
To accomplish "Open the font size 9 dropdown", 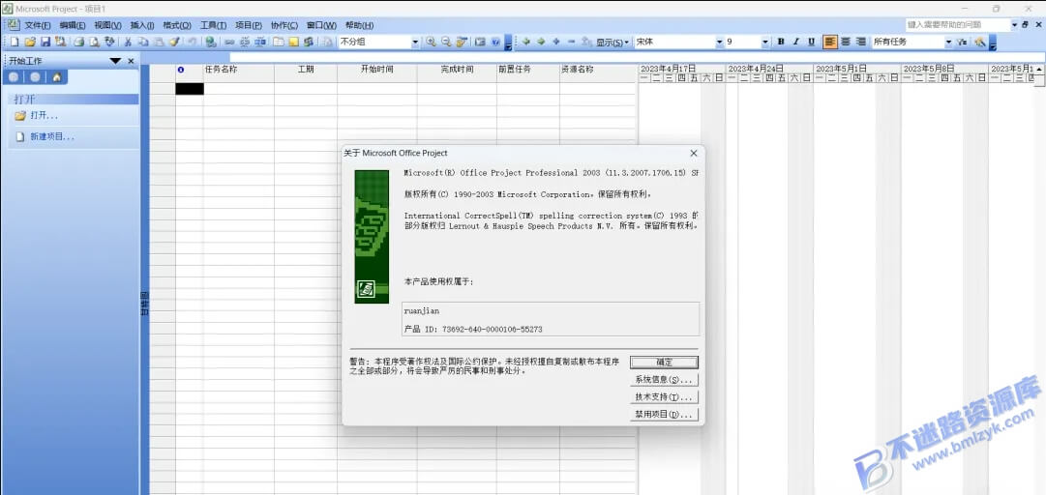I will coord(765,42).
